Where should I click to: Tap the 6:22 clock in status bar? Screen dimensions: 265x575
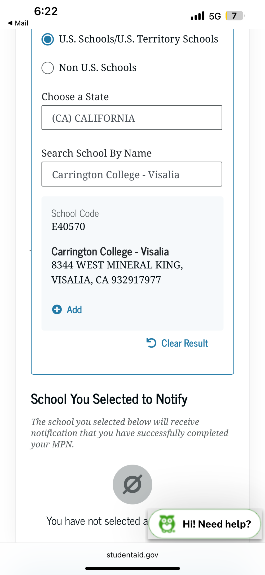(46, 11)
